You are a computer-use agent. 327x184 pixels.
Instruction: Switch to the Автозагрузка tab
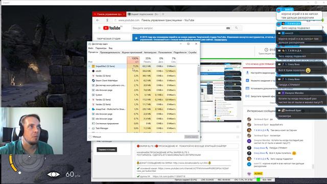150,53
